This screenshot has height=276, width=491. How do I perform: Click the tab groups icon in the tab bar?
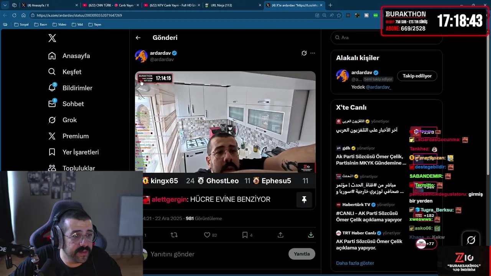14,5
